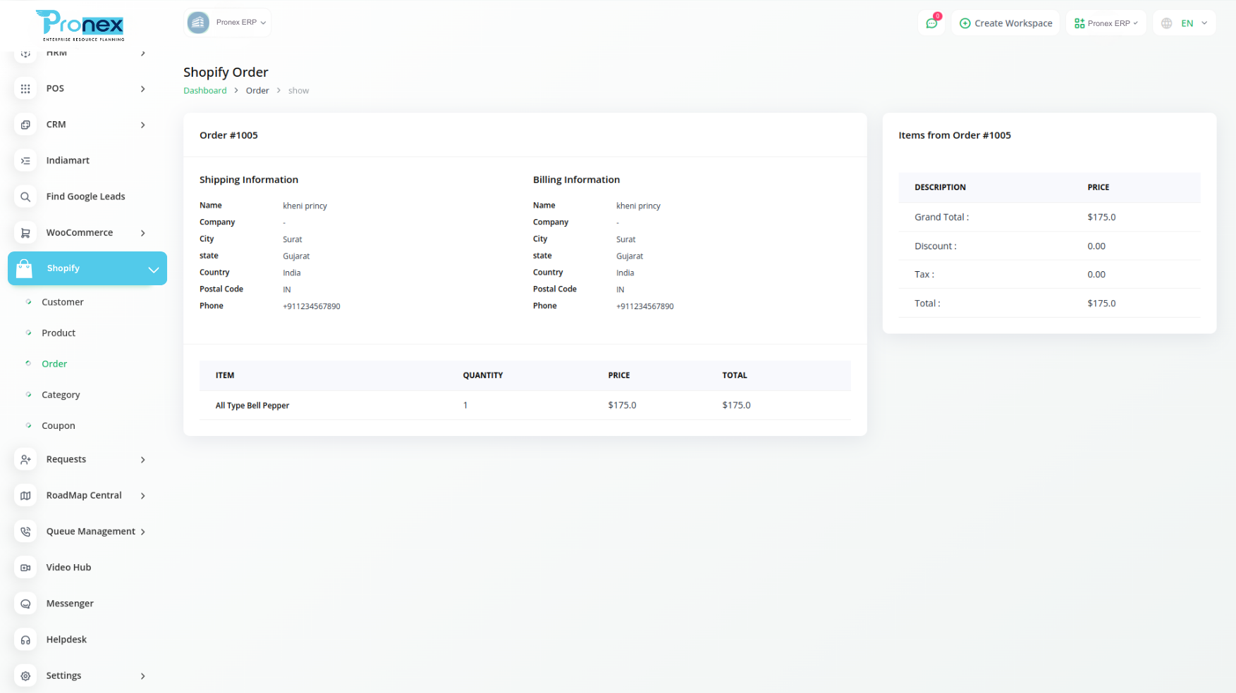Click the Requests user-plus icon

(x=25, y=459)
